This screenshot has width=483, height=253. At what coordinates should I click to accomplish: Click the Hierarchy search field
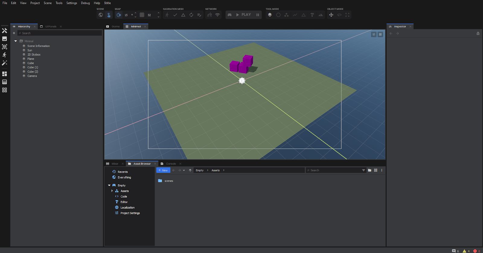pyautogui.click(x=60, y=33)
